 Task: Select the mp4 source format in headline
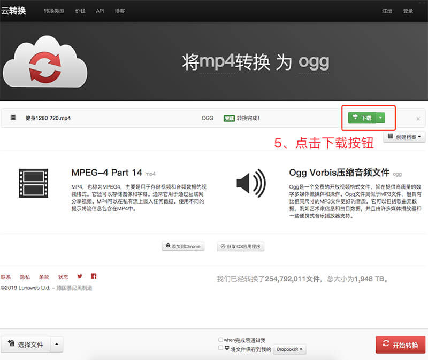217,61
